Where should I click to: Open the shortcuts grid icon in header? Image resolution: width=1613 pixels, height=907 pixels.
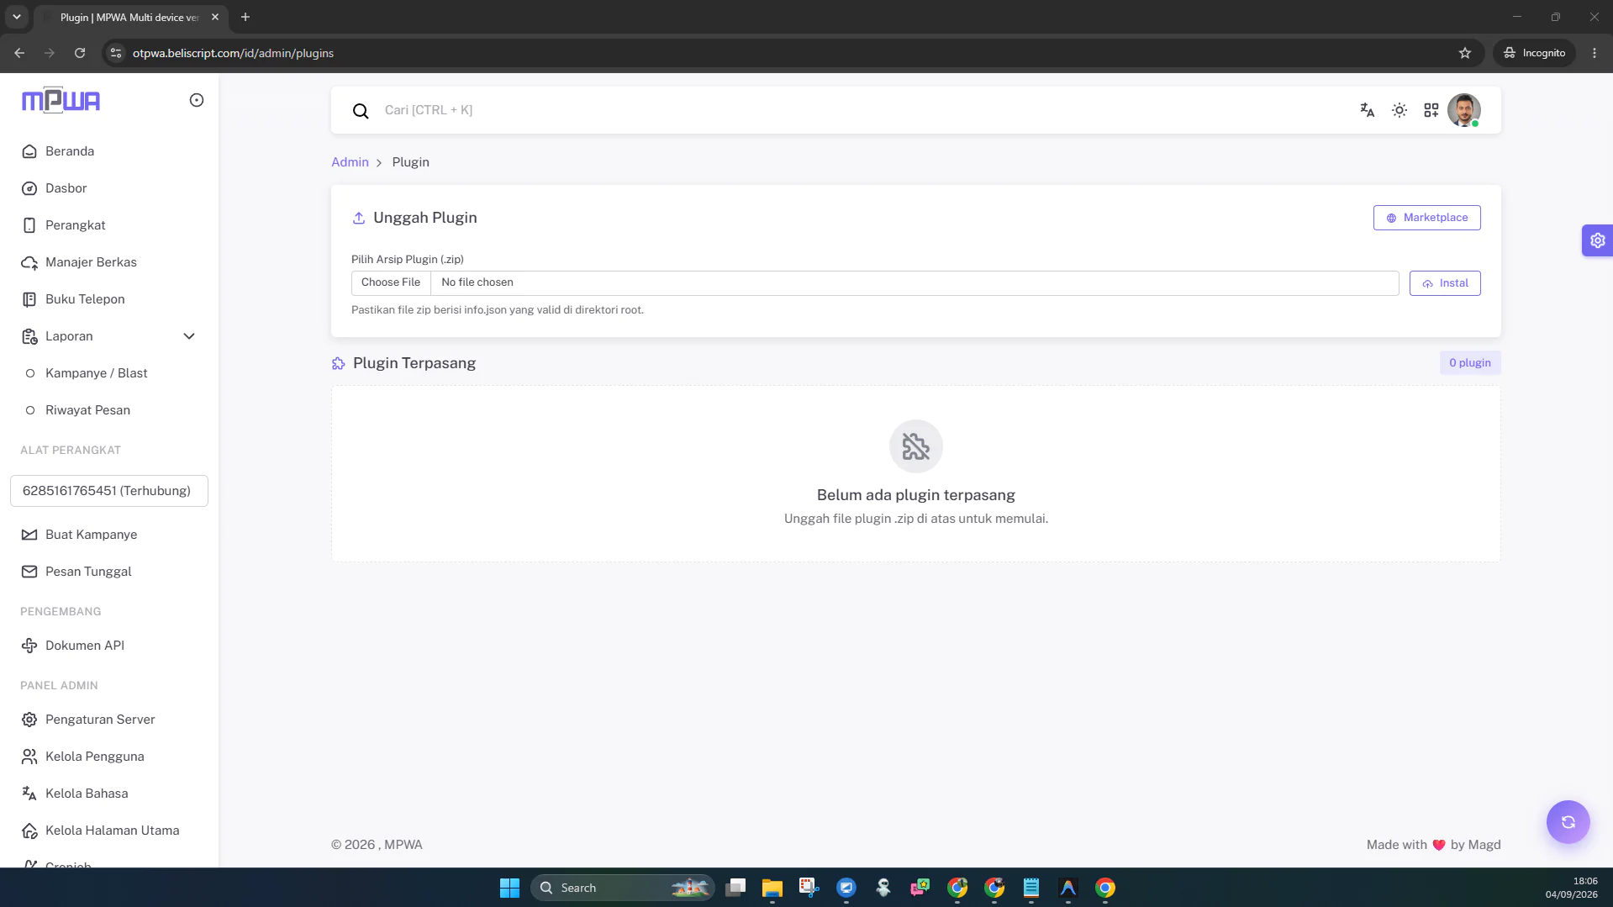tap(1431, 110)
